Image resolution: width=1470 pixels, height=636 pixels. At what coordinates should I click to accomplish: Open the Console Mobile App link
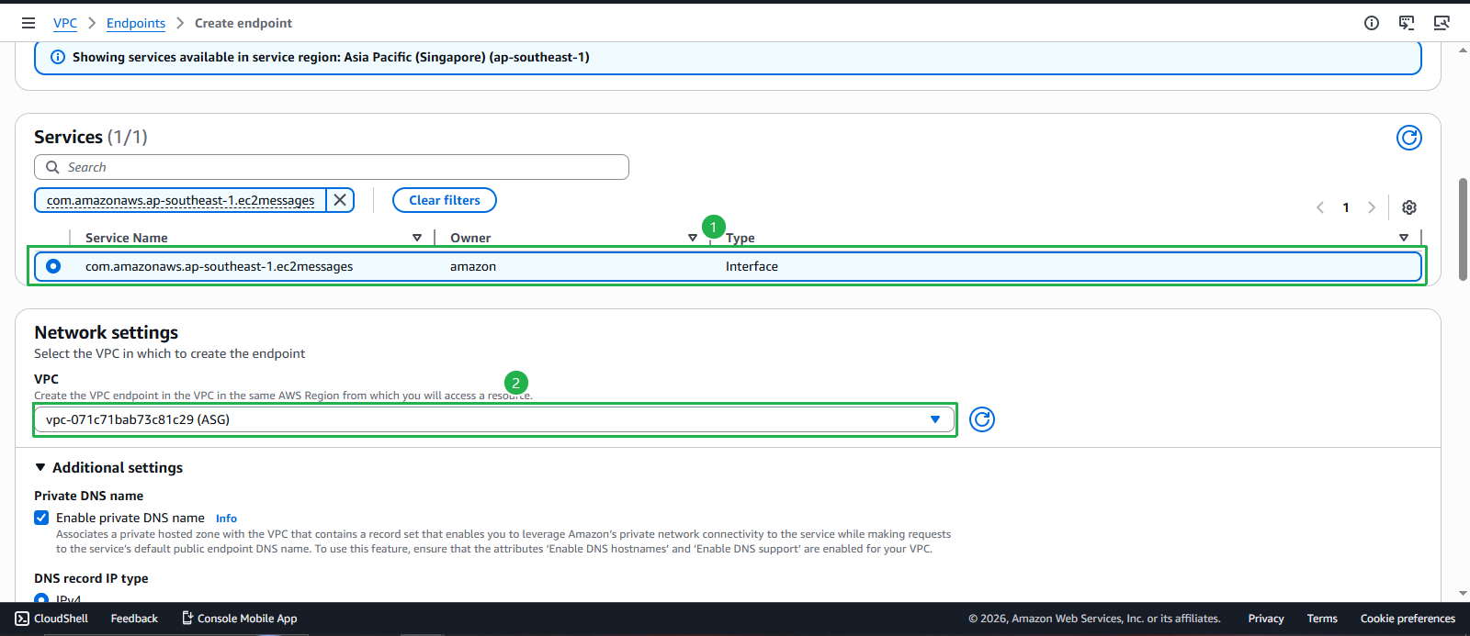tap(239, 619)
